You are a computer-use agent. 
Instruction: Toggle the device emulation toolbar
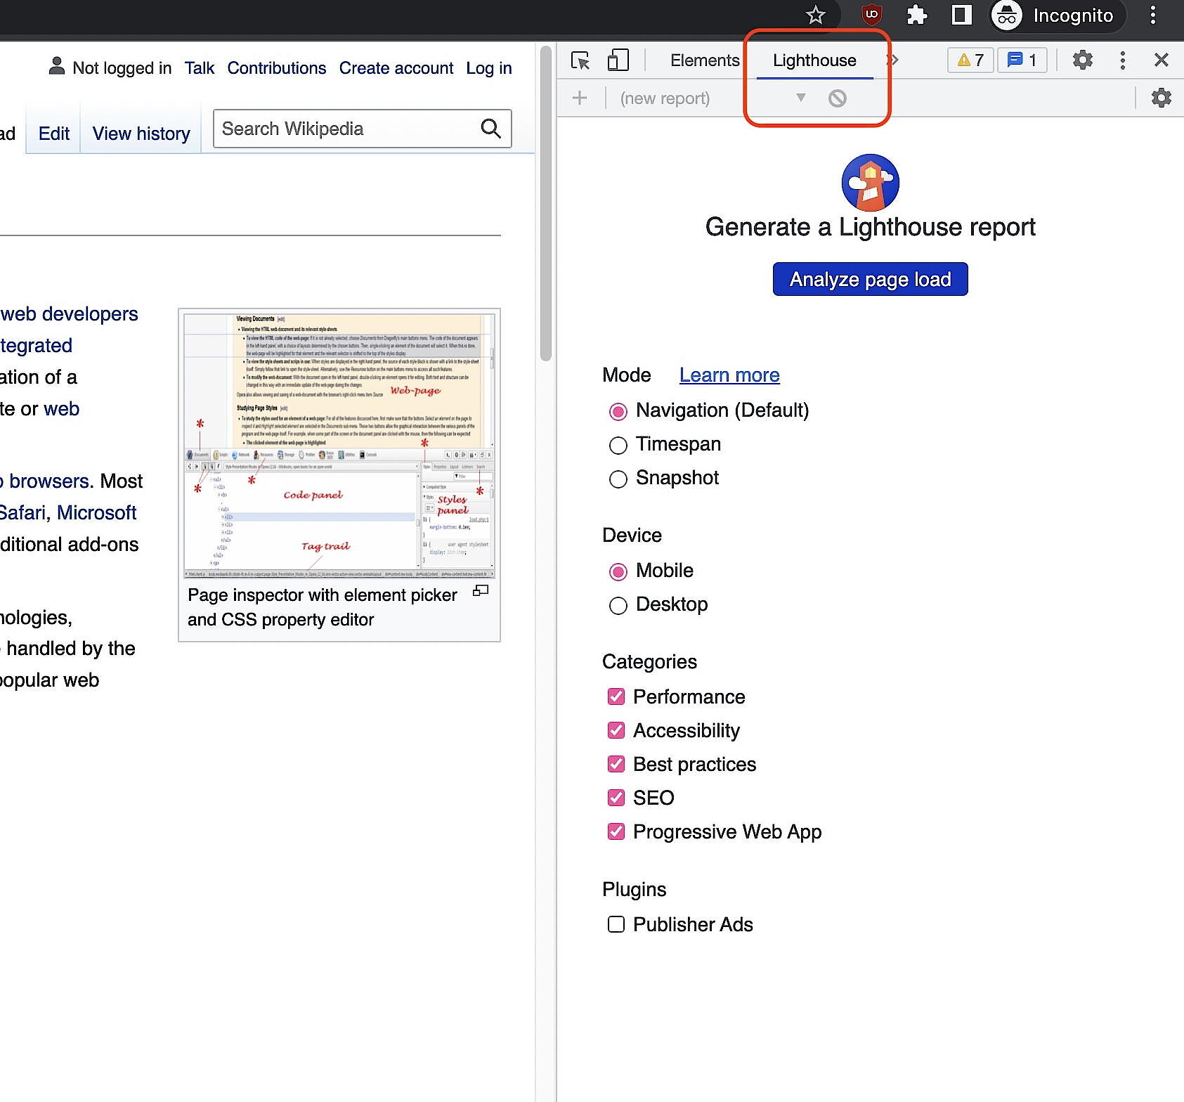click(x=618, y=60)
